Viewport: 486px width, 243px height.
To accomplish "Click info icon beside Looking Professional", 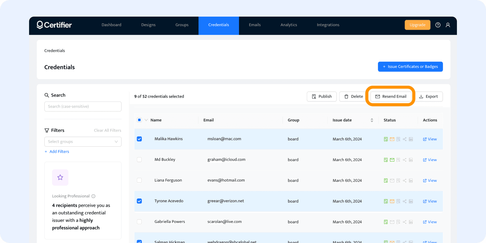I will pyautogui.click(x=93, y=196).
